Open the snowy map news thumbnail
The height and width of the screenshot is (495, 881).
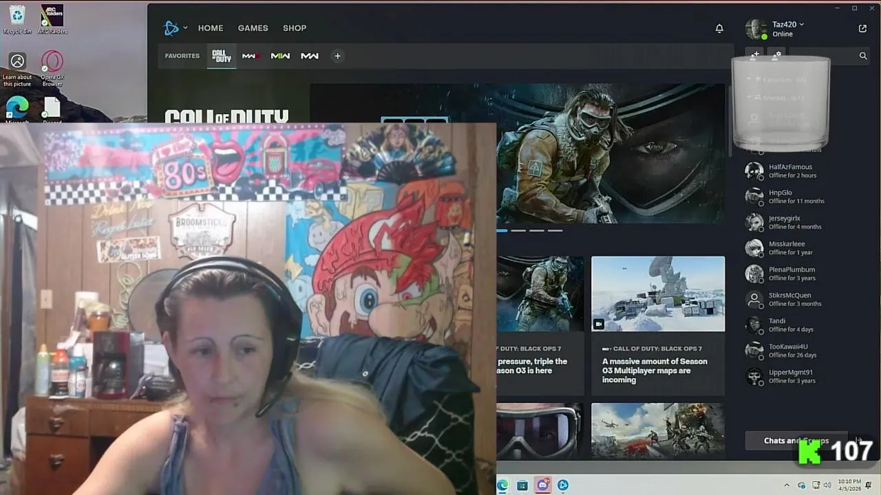pos(658,294)
